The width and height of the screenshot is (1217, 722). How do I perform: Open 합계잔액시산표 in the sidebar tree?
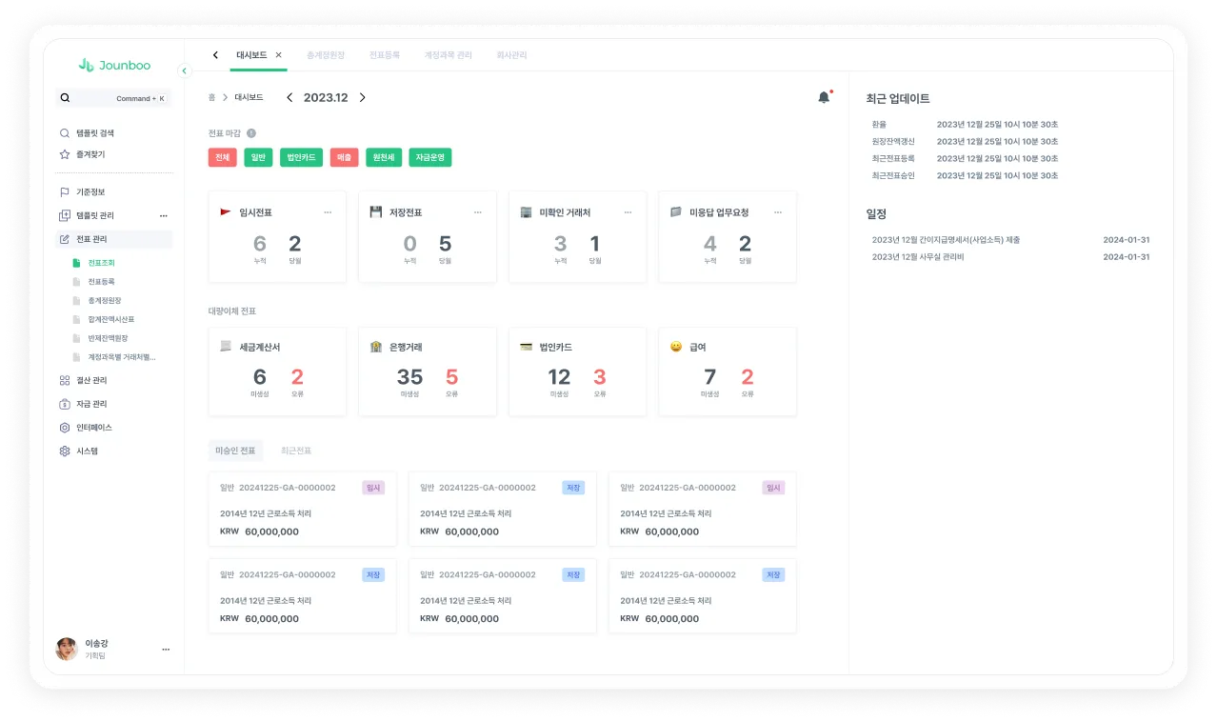(x=113, y=319)
